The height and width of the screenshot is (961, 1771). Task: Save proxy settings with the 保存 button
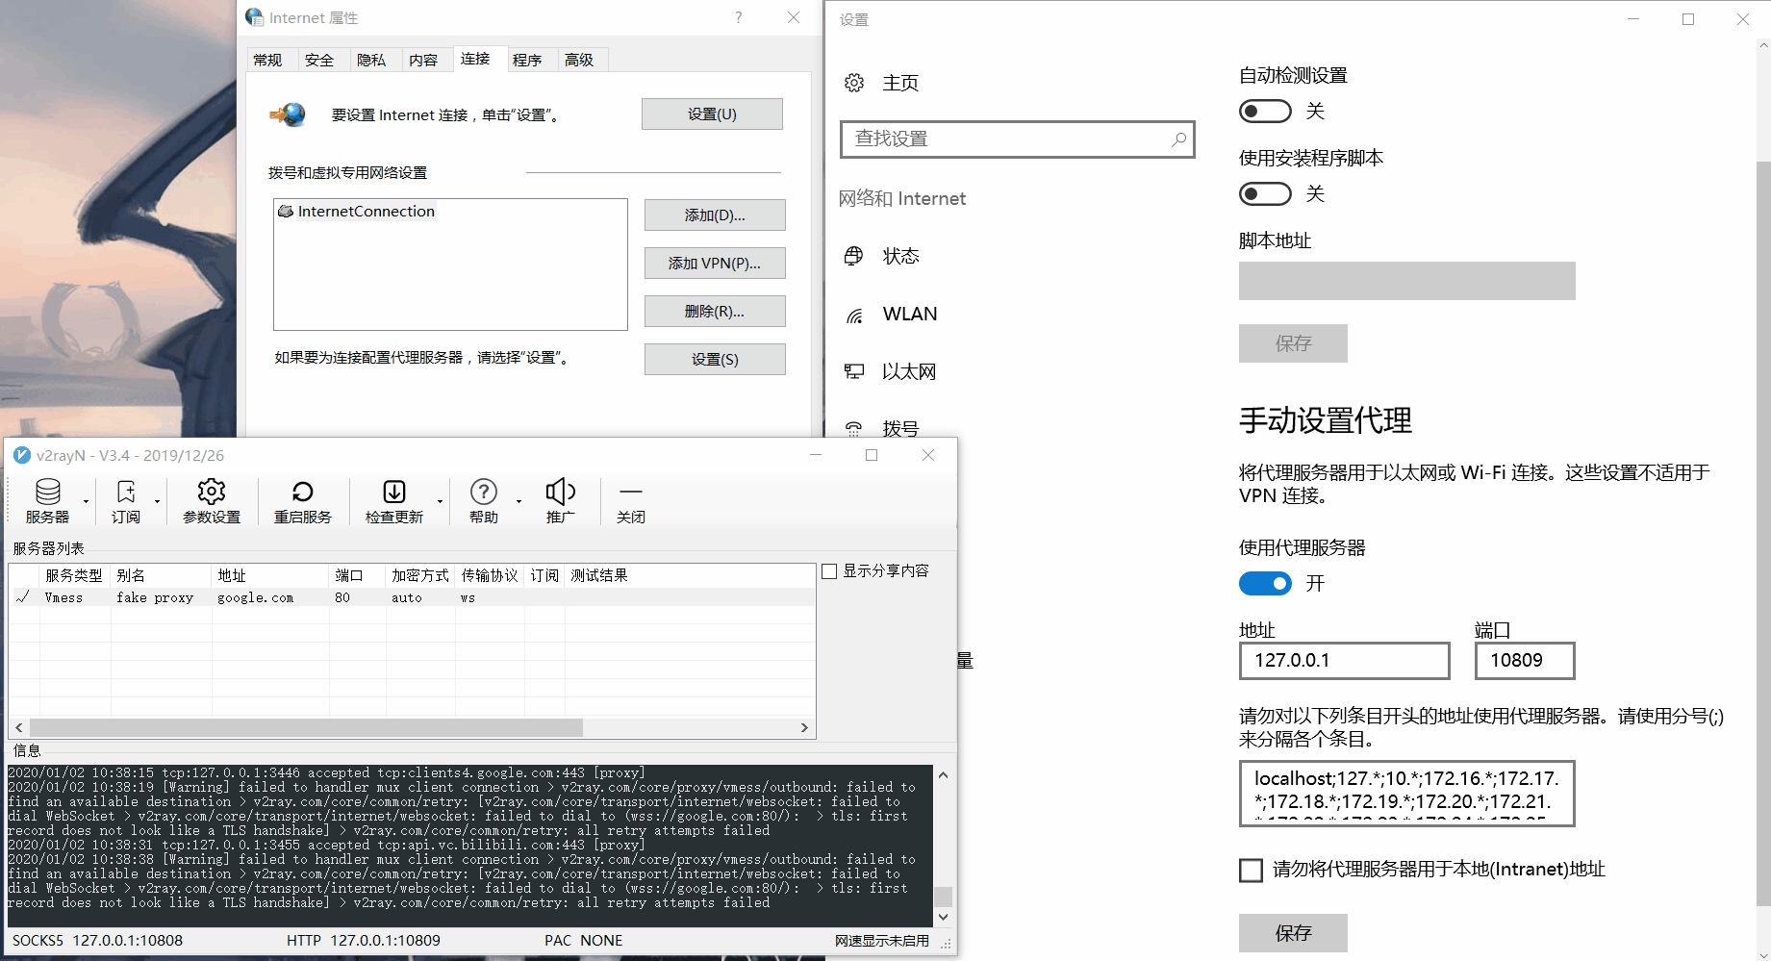pyautogui.click(x=1293, y=932)
